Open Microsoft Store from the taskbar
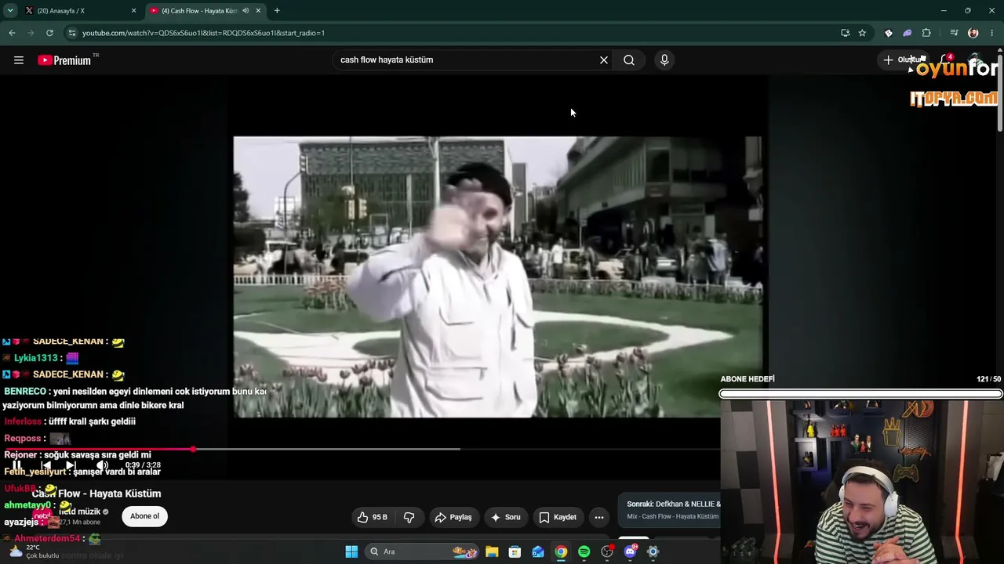The image size is (1004, 564). pyautogui.click(x=515, y=551)
